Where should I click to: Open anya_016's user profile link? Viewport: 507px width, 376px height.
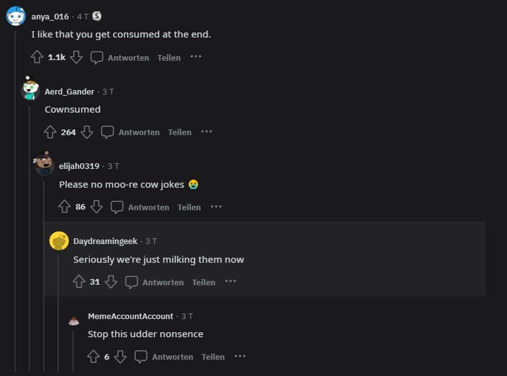[x=50, y=16]
